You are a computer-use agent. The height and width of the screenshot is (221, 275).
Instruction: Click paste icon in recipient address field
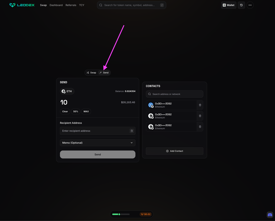pos(132,131)
